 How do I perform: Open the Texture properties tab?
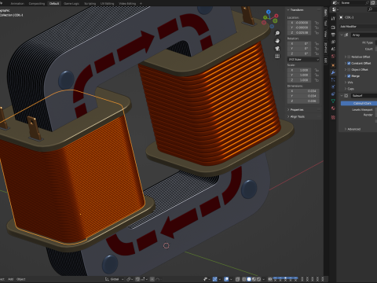tap(333, 117)
